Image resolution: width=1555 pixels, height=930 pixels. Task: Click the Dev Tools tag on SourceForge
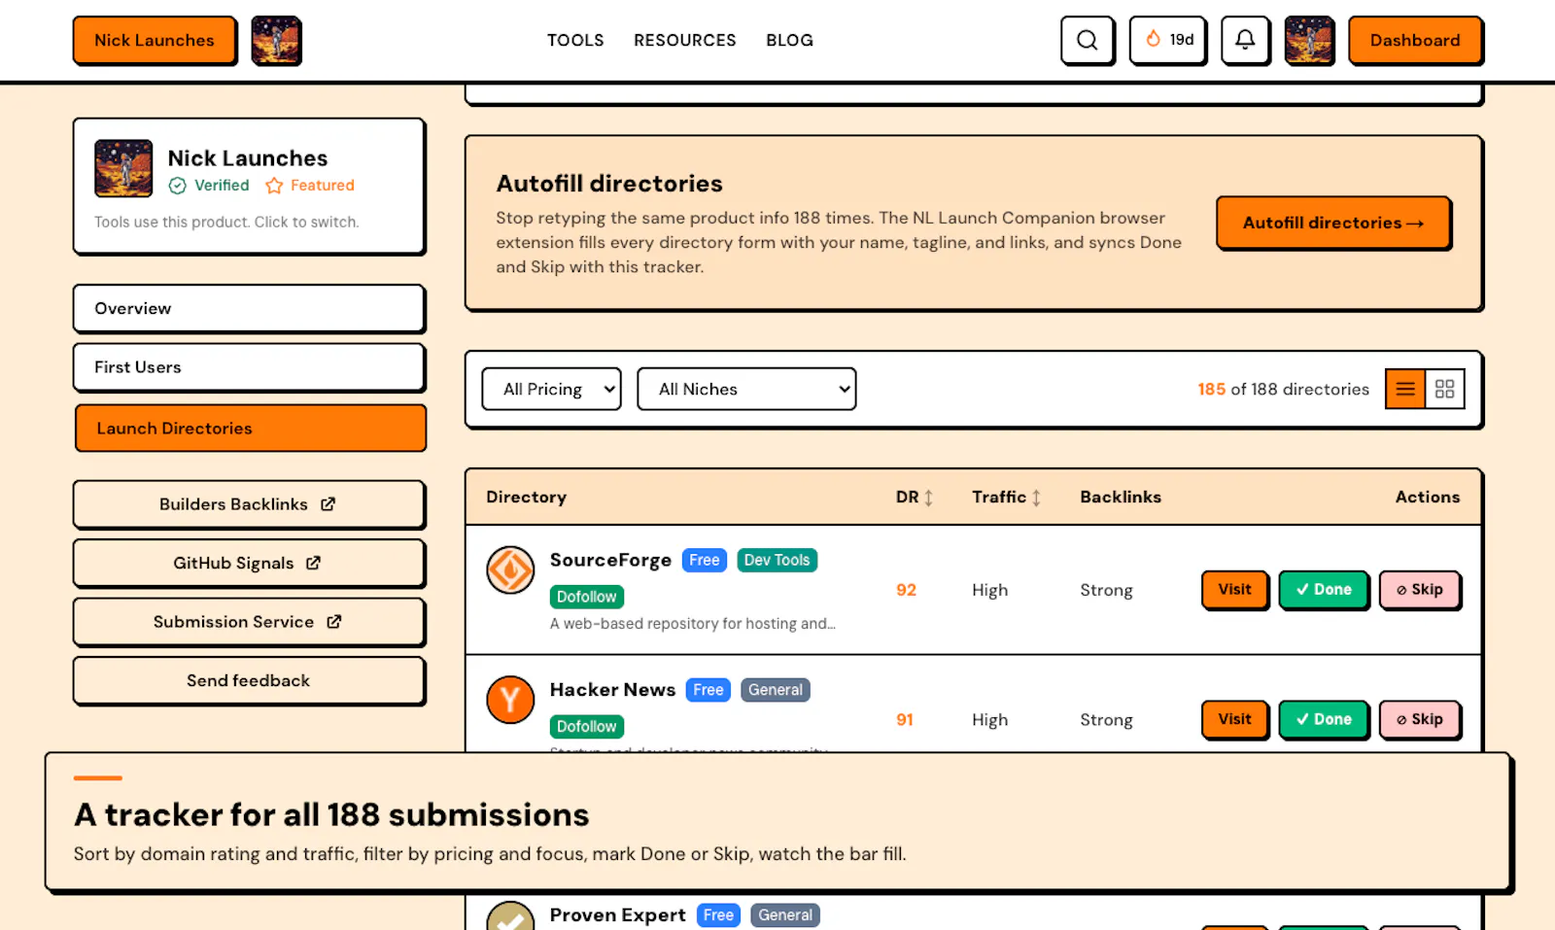(777, 560)
